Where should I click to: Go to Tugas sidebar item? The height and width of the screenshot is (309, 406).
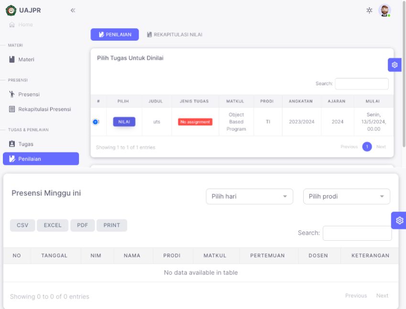tap(25, 144)
